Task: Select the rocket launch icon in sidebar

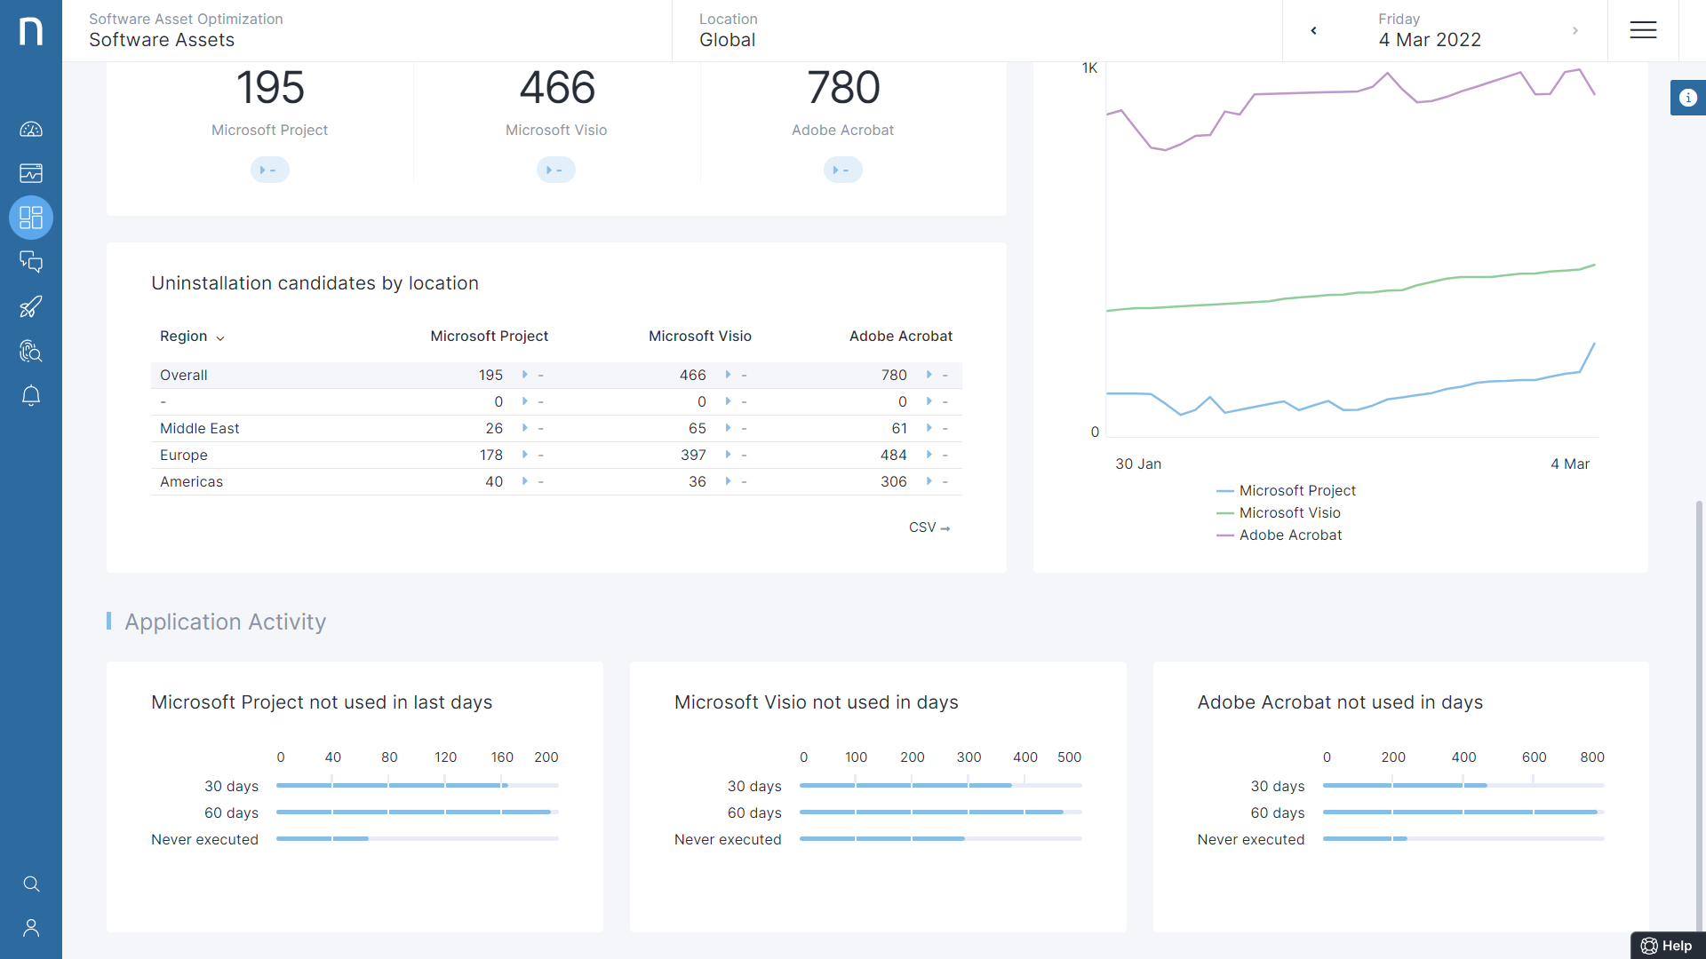Action: 31,306
